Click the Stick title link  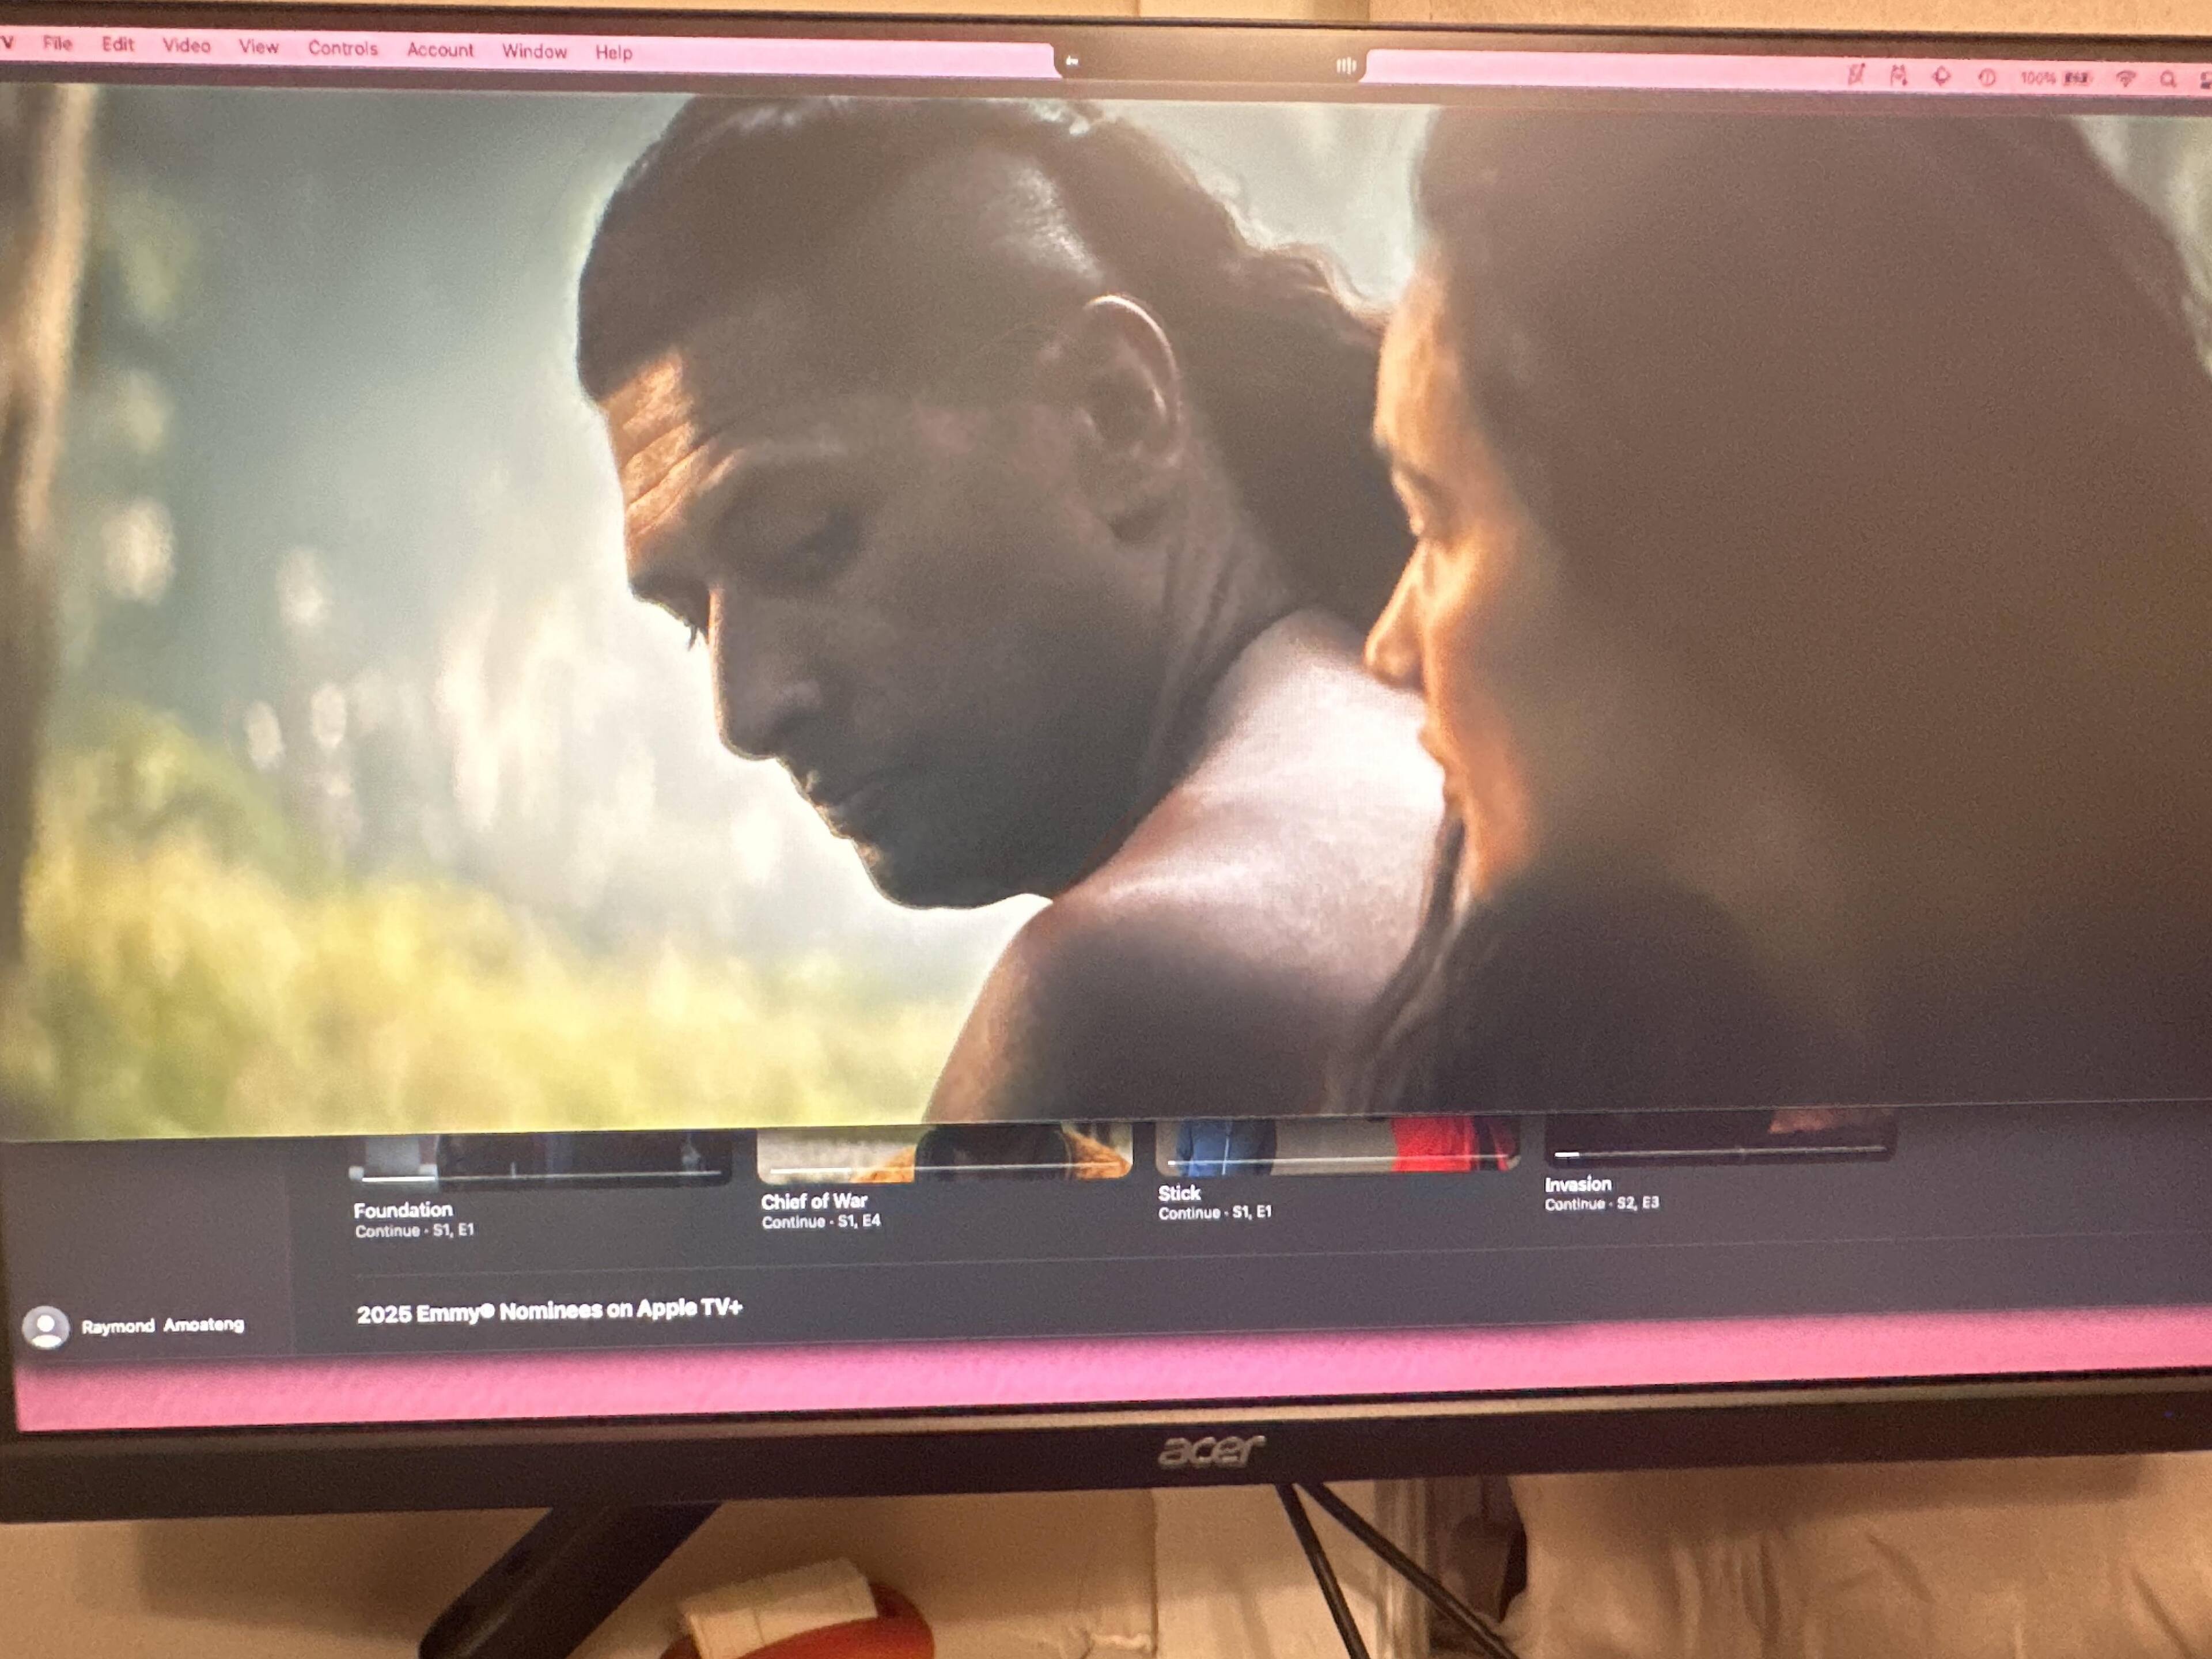pos(1179,1193)
